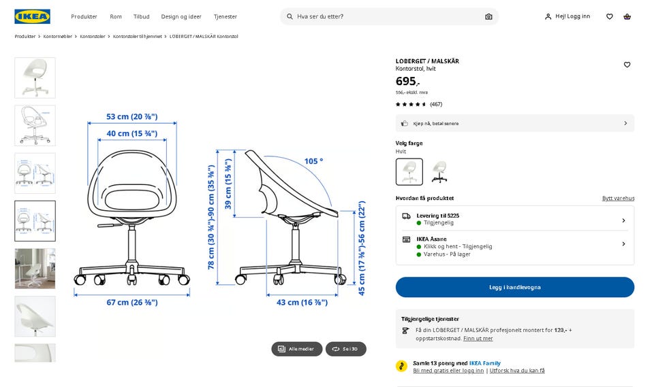The image size is (654, 387).
Task: Open the Alle medier gallery button
Action: pyautogui.click(x=296, y=349)
